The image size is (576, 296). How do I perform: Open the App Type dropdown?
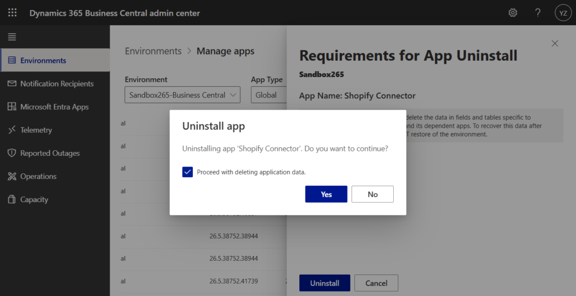click(x=268, y=95)
